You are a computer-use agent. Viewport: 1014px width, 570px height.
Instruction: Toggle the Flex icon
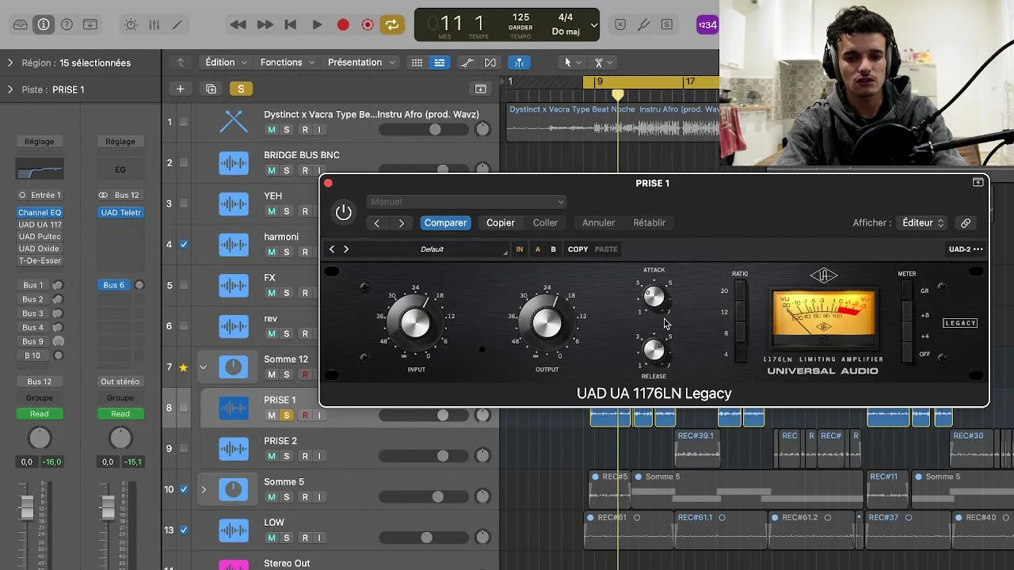coord(490,63)
